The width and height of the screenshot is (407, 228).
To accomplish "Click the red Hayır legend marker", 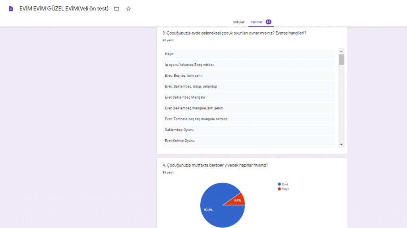I will point(279,189).
